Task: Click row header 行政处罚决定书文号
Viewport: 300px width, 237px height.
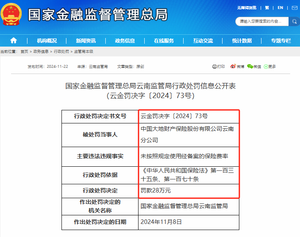Action: point(100,116)
